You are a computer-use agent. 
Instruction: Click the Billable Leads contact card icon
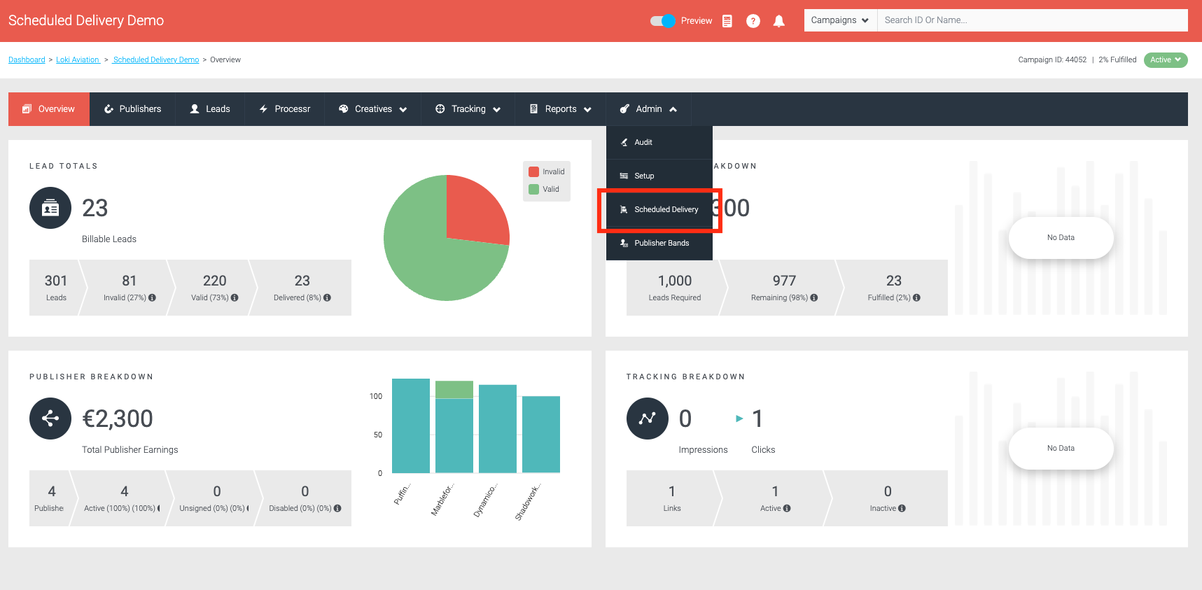click(x=50, y=208)
